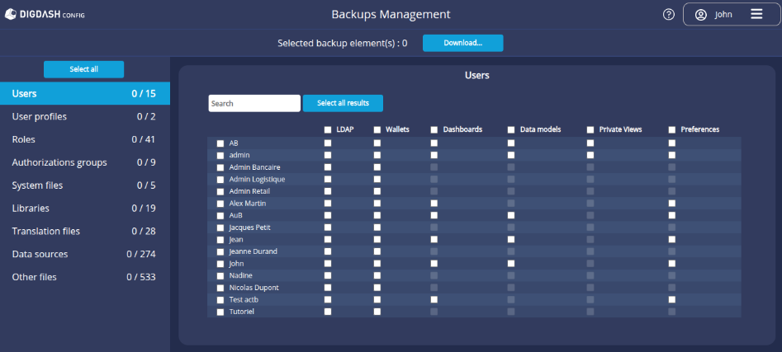
Task: Check Dashboards checkbox in Alex Martin row
Action: click(x=434, y=203)
